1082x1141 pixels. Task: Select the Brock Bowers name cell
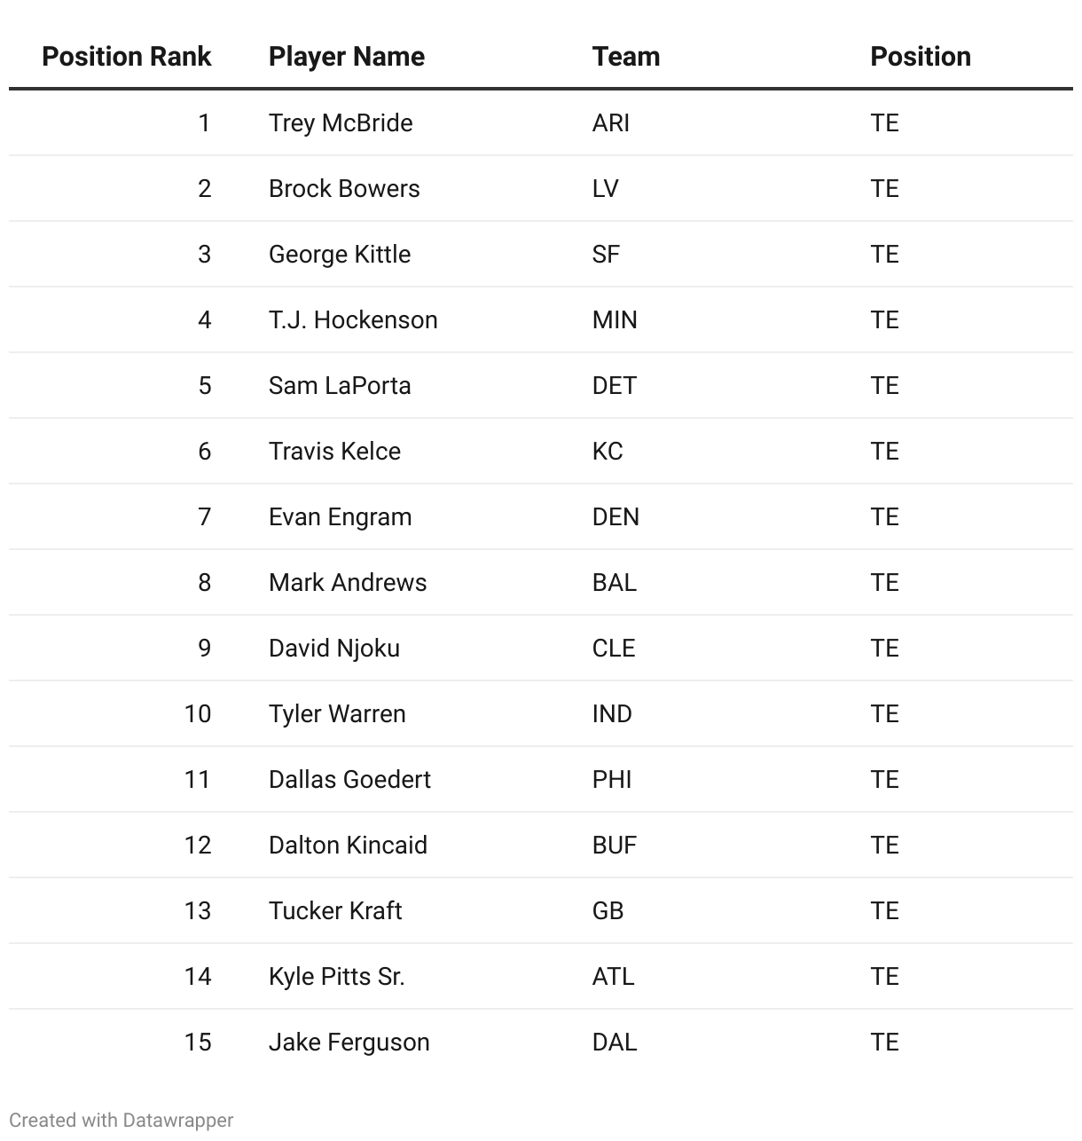[x=344, y=188]
